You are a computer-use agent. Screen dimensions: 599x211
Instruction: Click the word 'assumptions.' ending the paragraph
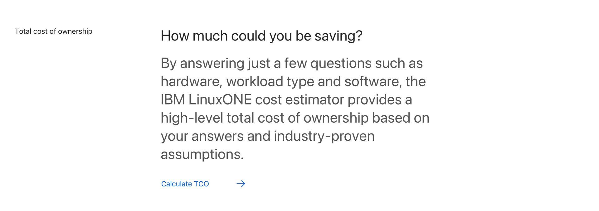click(x=202, y=154)
